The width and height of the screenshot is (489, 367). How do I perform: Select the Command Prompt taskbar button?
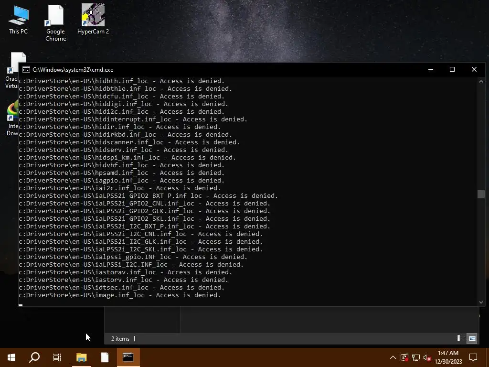pyautogui.click(x=128, y=357)
